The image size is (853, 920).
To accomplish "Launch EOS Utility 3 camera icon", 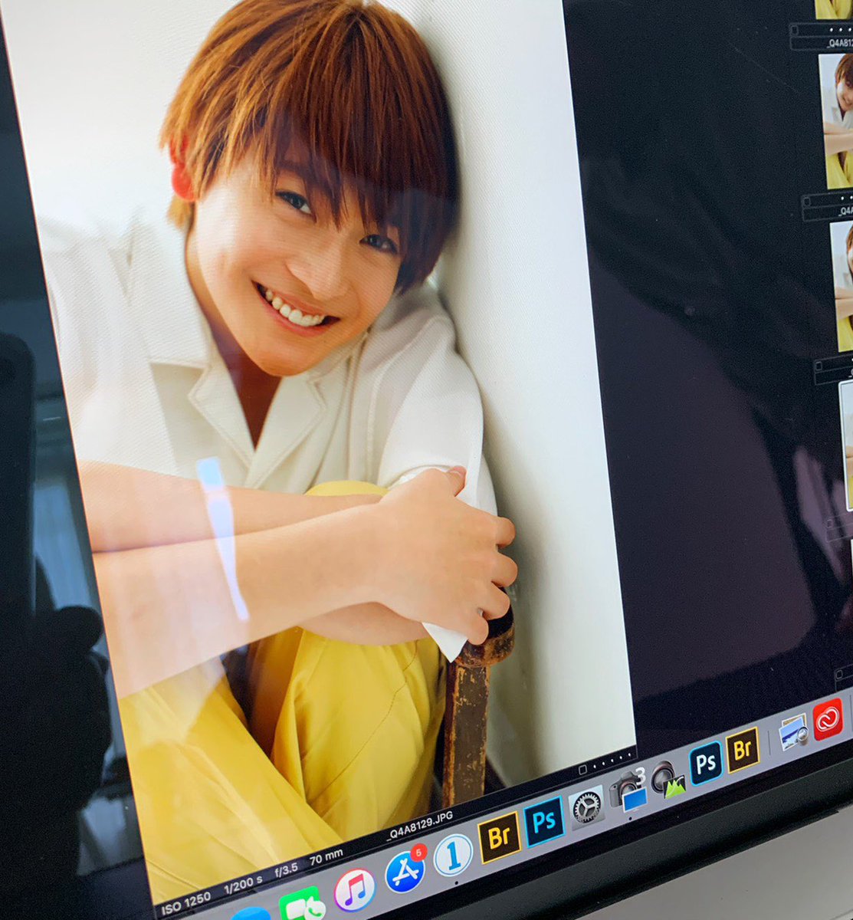I will pyautogui.click(x=628, y=789).
